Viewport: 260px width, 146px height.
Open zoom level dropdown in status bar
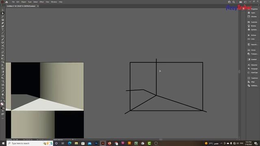click(14, 140)
